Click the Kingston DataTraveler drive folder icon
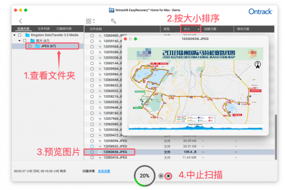The image size is (285, 190). coord(27,35)
